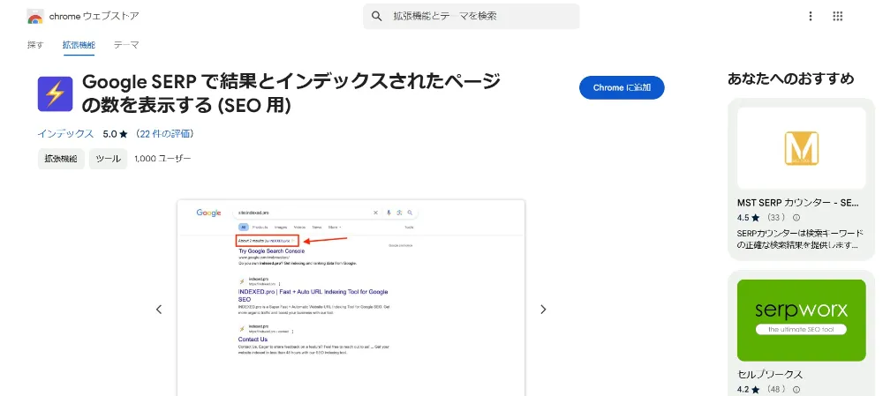Click the extension title heading text

291,93
